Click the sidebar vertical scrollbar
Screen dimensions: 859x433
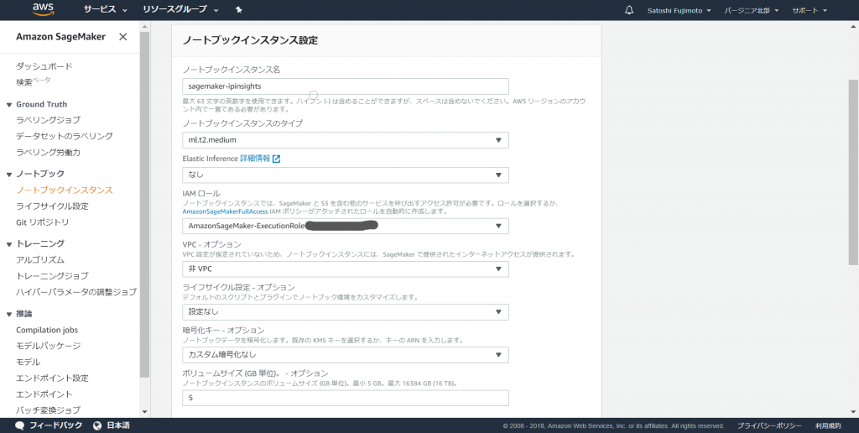point(144,205)
